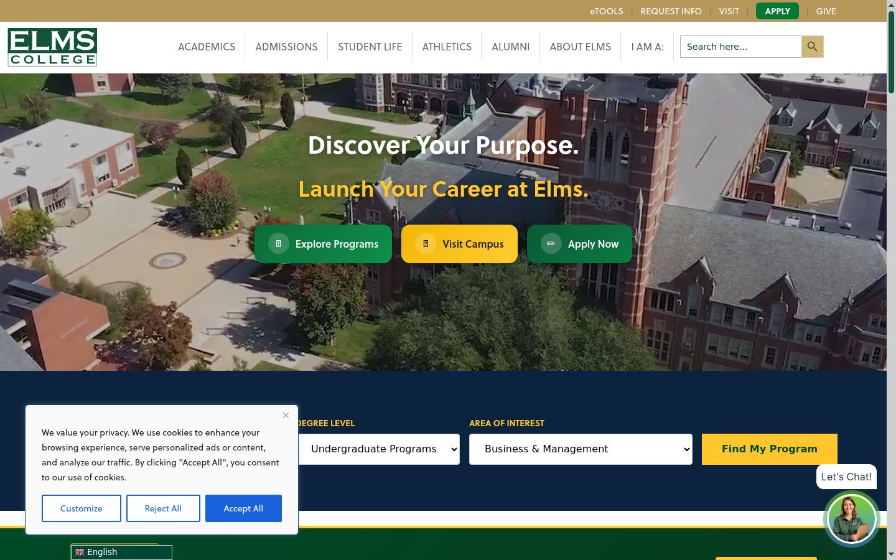Open the About Elms menu
This screenshot has width=896, height=560.
click(581, 47)
